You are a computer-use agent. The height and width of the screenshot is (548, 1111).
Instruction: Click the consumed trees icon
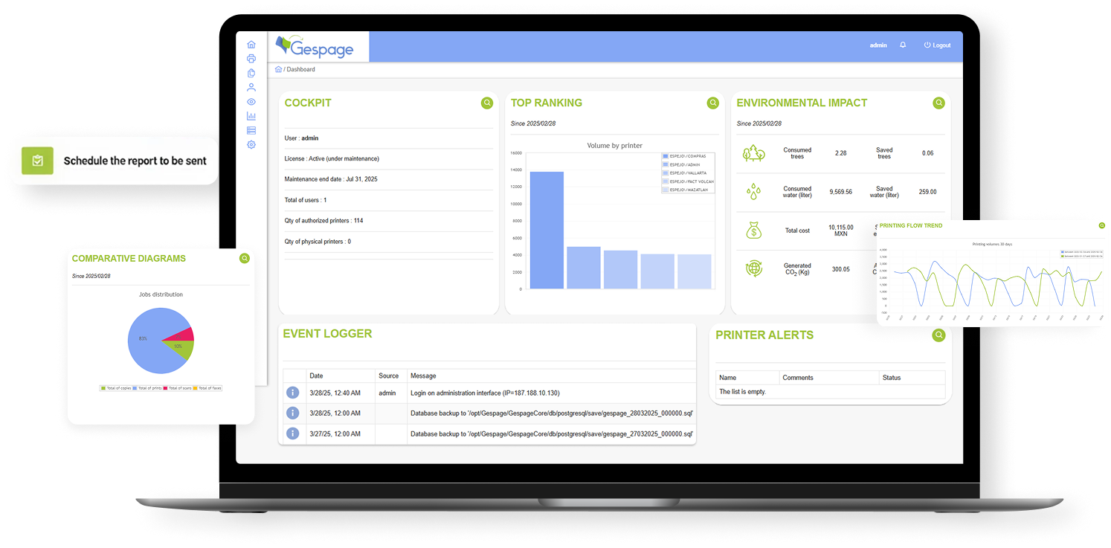(754, 153)
